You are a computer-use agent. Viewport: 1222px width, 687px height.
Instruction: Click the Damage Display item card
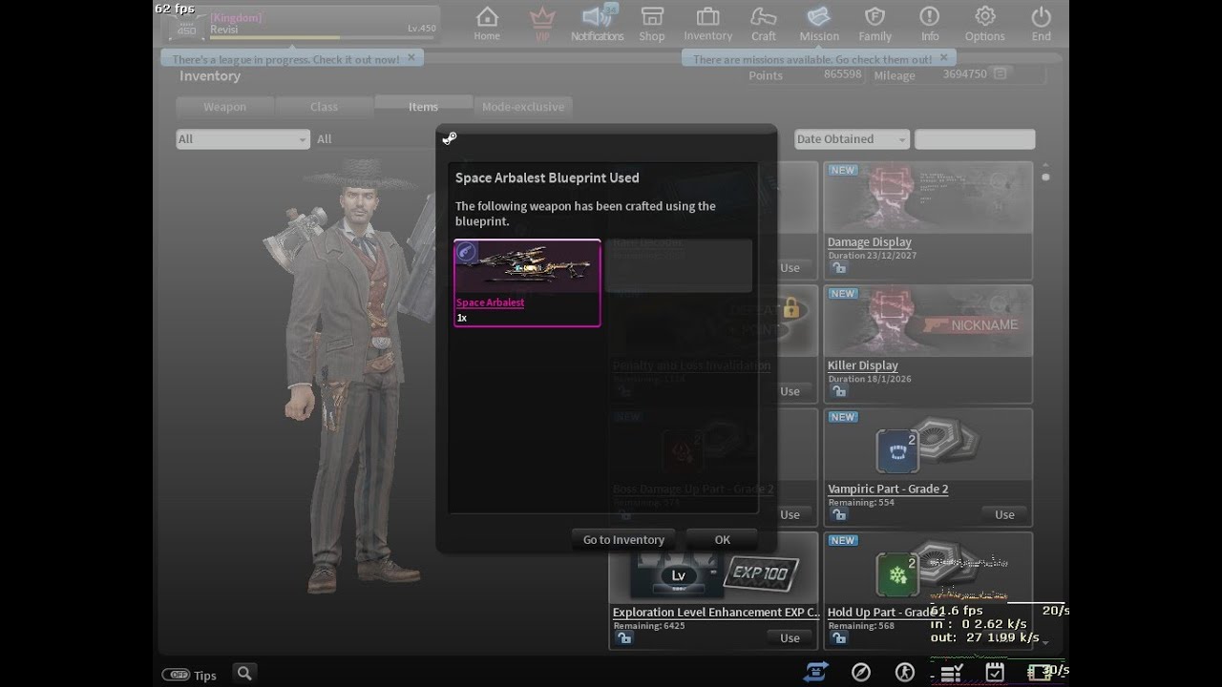click(x=928, y=220)
